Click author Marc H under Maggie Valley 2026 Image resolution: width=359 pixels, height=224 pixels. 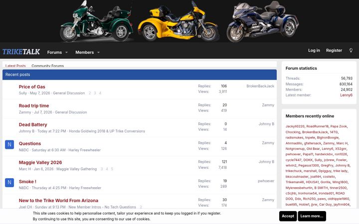coord(25,169)
